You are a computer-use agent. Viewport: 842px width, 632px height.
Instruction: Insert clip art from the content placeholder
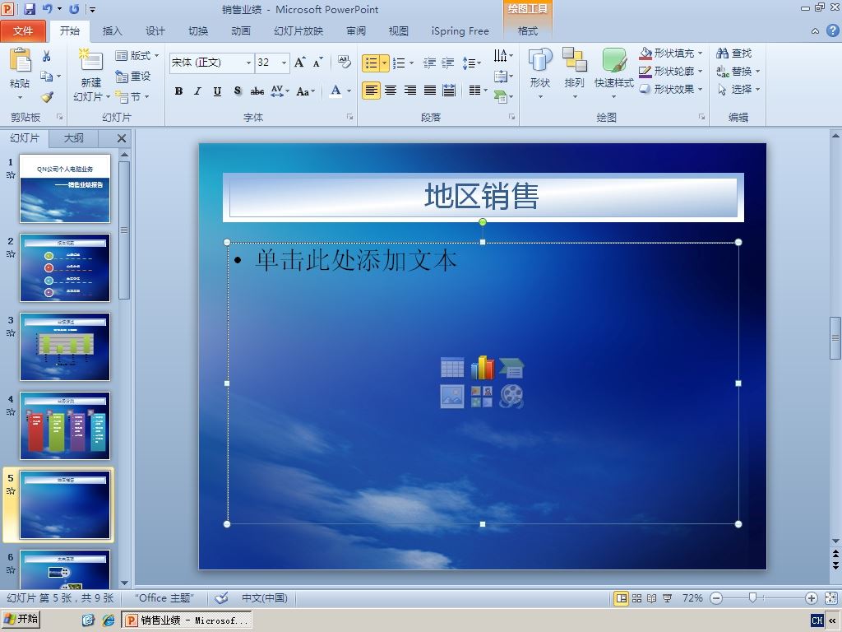482,397
